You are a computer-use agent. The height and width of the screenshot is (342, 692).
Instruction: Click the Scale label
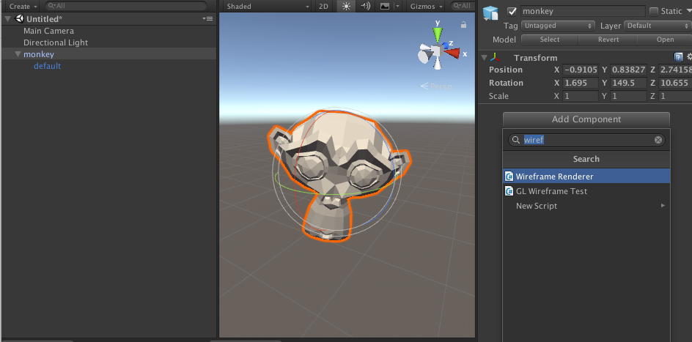click(498, 96)
